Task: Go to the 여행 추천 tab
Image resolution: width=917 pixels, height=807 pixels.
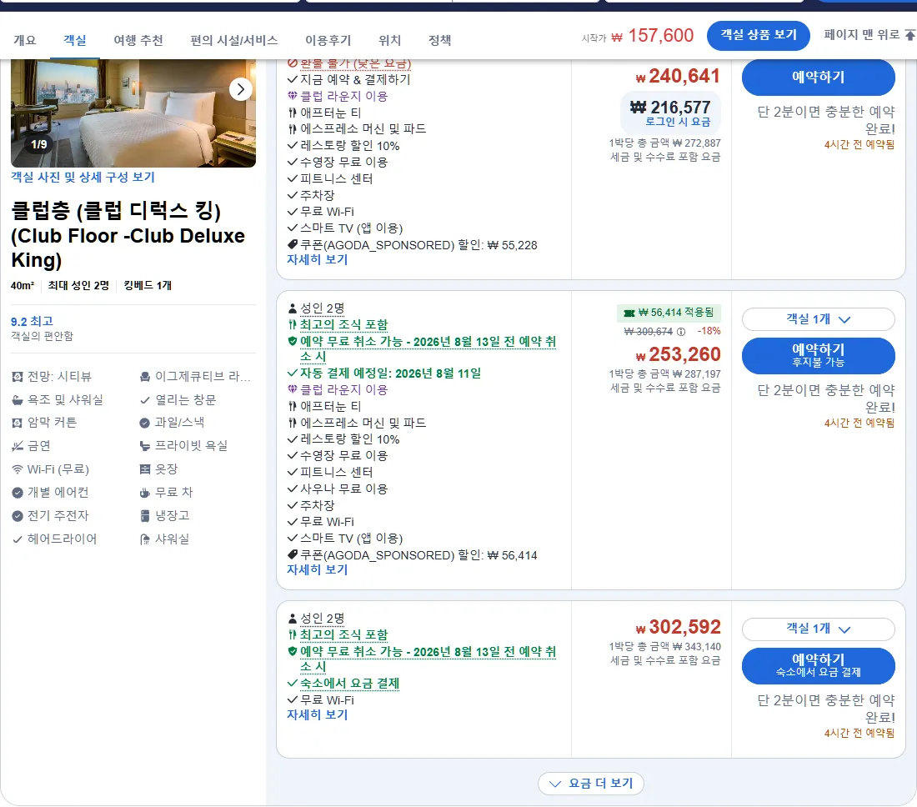Action: click(138, 40)
